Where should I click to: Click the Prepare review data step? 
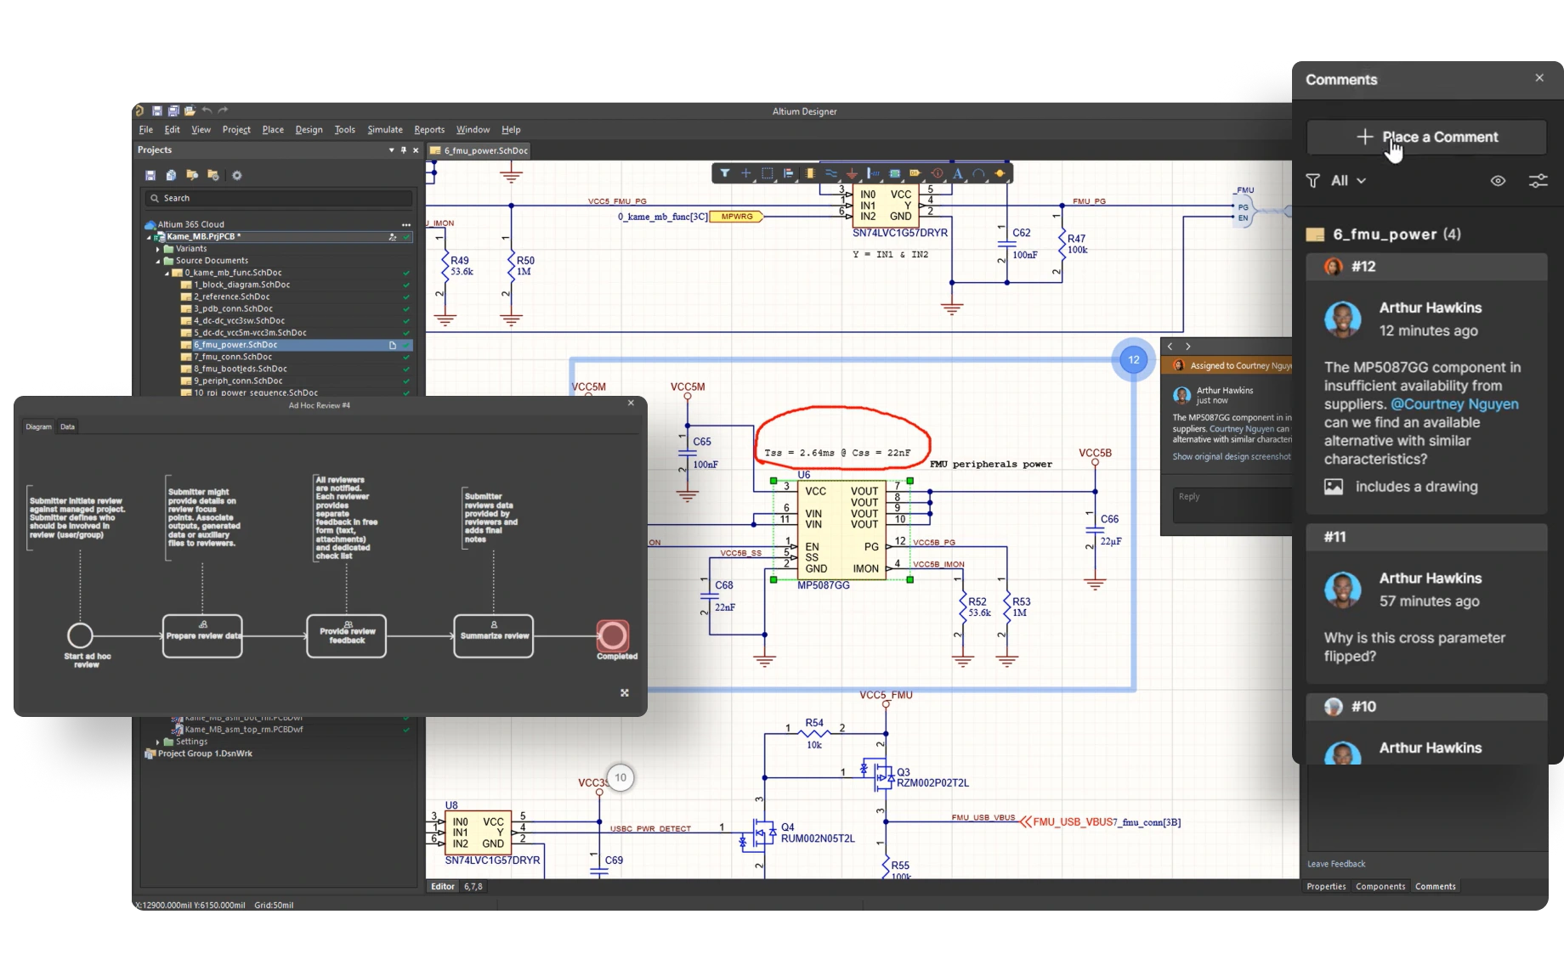pyautogui.click(x=202, y=635)
